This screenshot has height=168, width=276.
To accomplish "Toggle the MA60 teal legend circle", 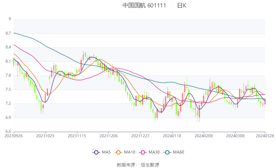I will pyautogui.click(x=167, y=152).
